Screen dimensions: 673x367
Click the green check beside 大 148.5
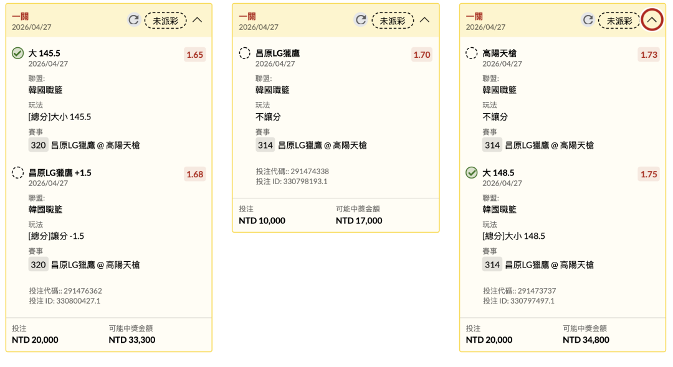[472, 173]
